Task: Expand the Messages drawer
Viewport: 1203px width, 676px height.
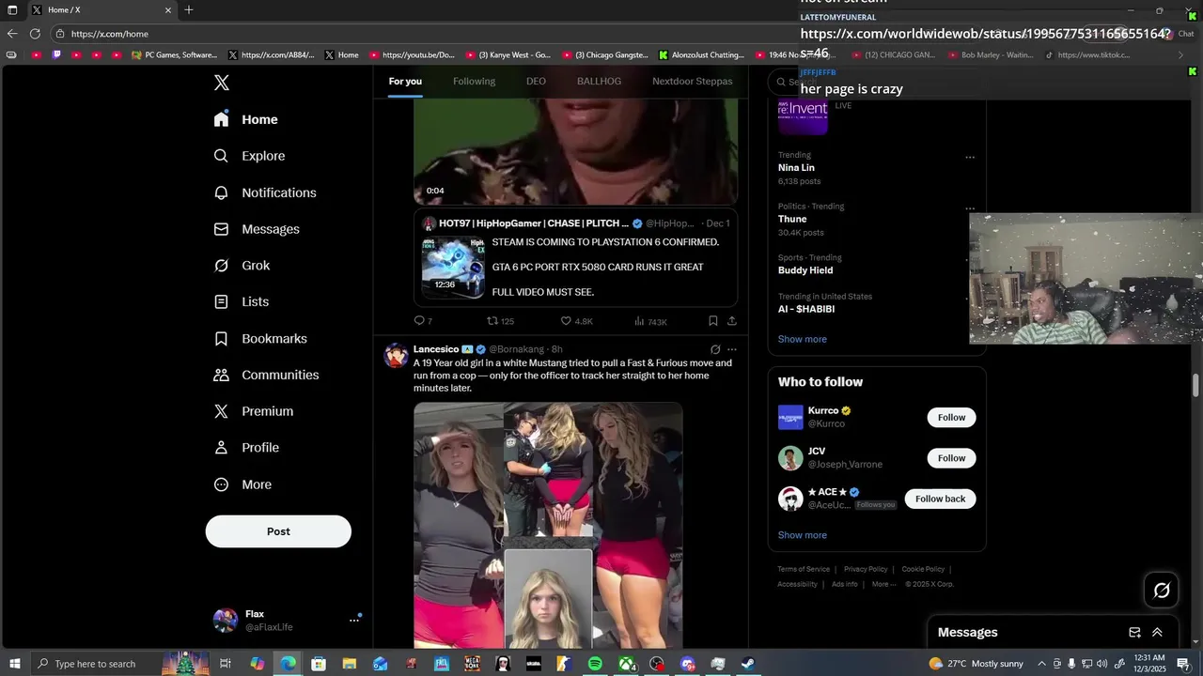Action: 1157,633
